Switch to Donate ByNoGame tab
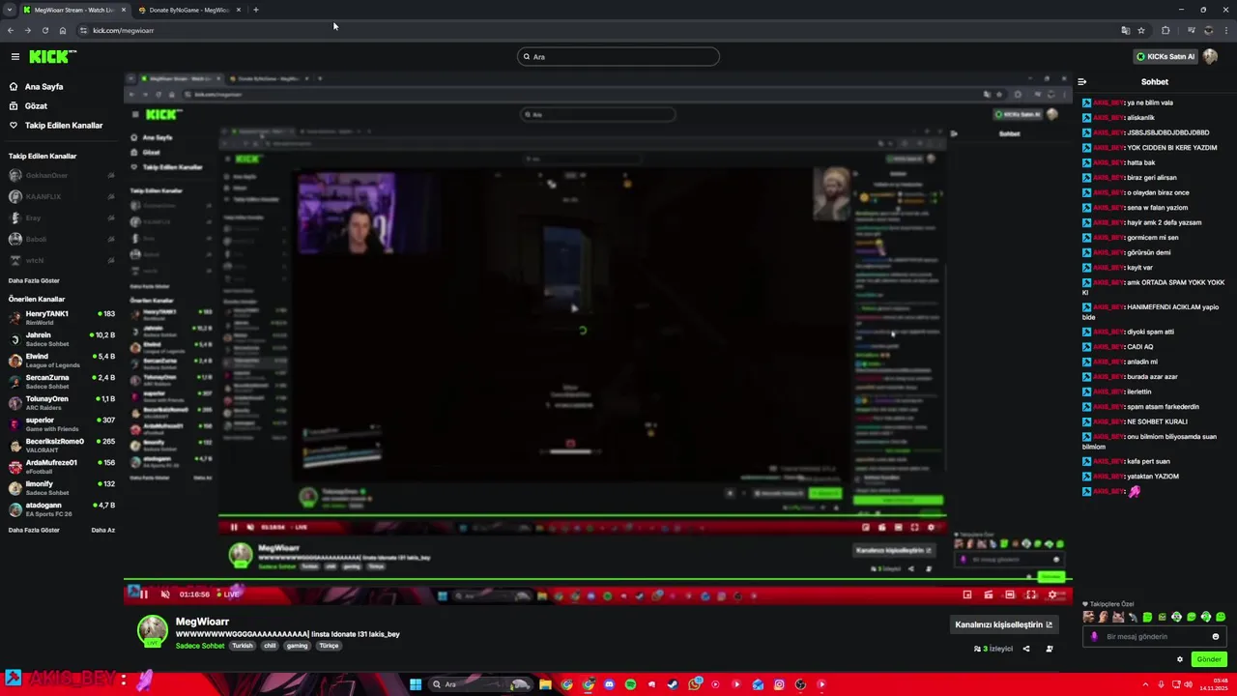Viewport: 1237px width, 696px height. [188, 10]
